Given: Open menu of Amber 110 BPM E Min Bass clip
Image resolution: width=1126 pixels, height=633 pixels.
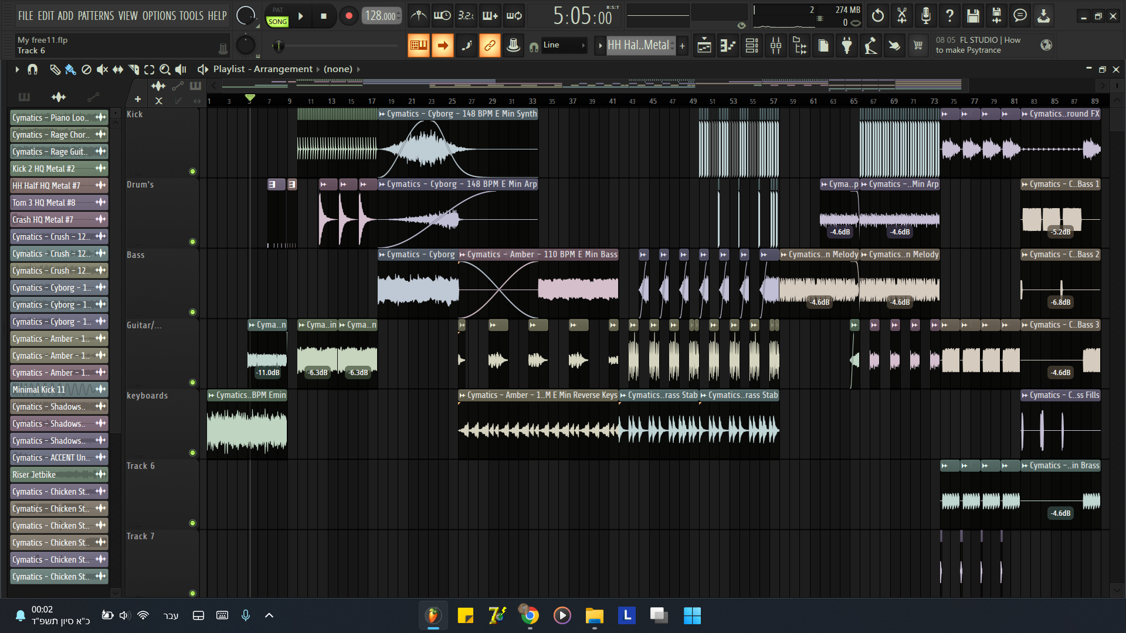Looking at the screenshot, I should [x=463, y=255].
